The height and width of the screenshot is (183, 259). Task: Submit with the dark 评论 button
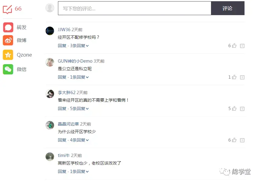tap(228, 8)
